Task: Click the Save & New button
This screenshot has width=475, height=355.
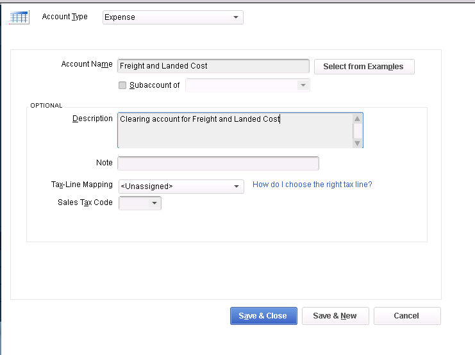Action: coord(335,316)
